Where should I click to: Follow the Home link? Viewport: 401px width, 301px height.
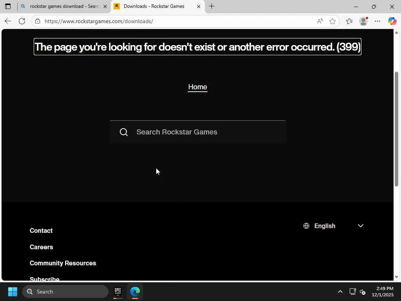pos(197,87)
